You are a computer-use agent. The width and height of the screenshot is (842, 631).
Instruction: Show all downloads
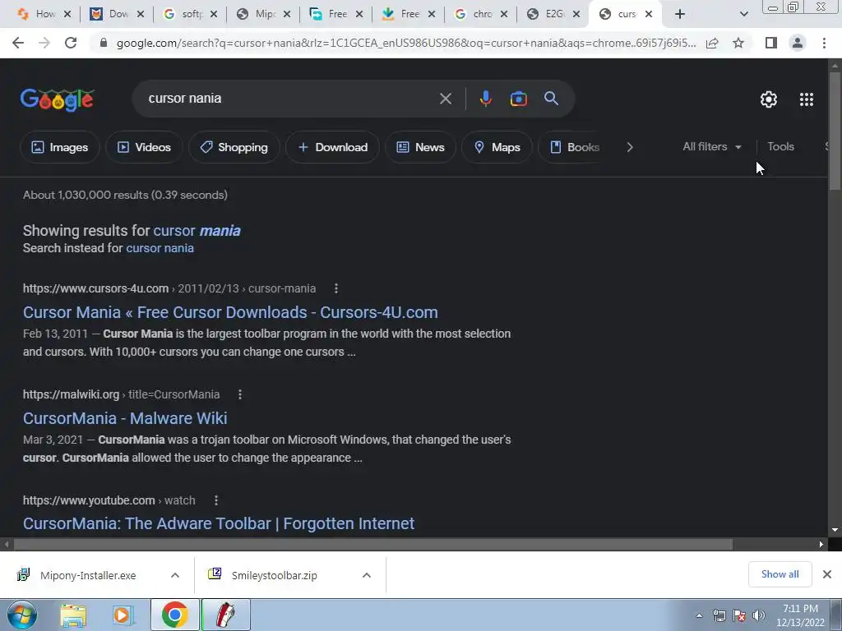point(780,574)
